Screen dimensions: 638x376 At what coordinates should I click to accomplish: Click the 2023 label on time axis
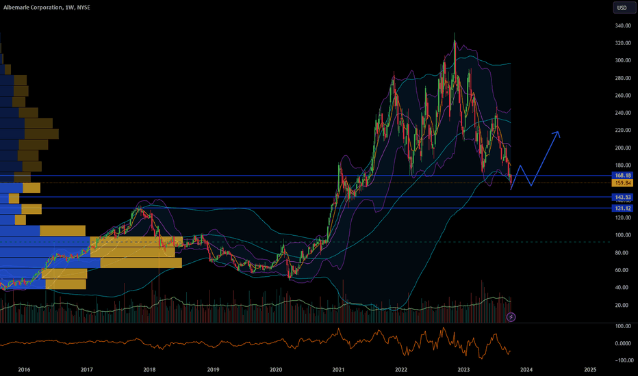coord(463,369)
